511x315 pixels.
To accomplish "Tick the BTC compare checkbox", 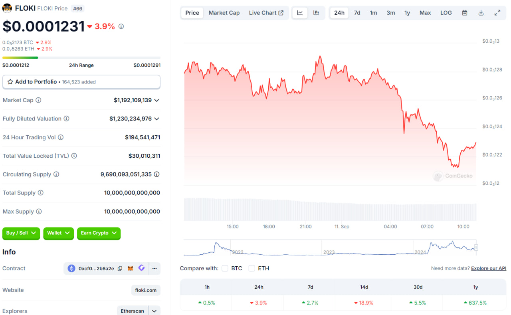I will click(225, 268).
